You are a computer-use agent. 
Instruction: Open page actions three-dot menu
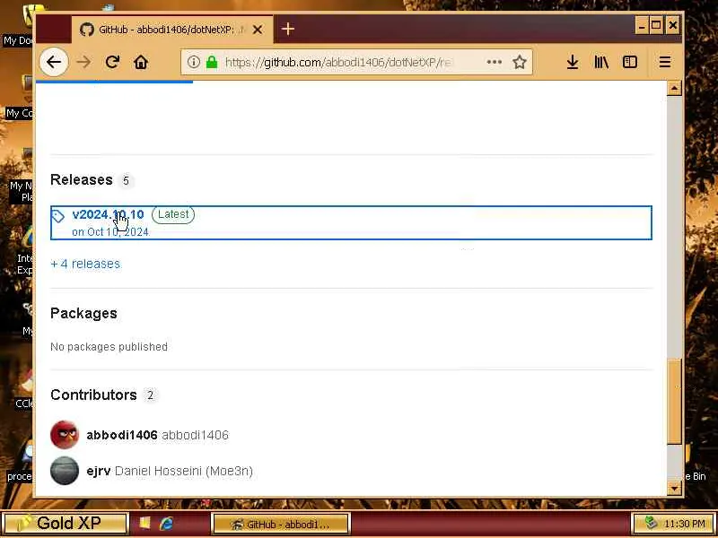click(495, 62)
